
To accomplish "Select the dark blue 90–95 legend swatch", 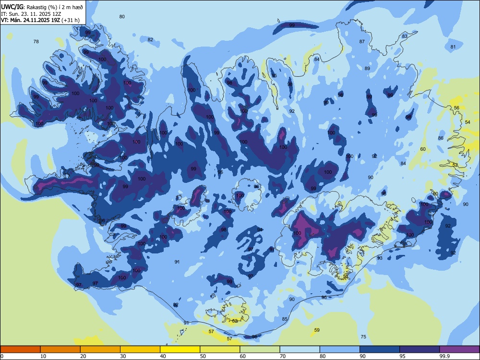I will coord(380,349).
